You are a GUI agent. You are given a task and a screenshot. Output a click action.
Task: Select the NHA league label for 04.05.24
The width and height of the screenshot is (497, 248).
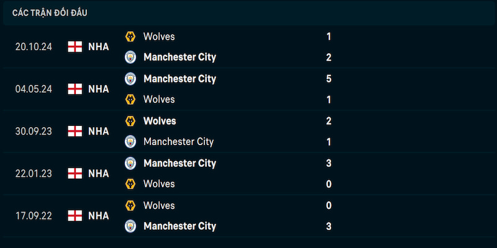(x=99, y=89)
